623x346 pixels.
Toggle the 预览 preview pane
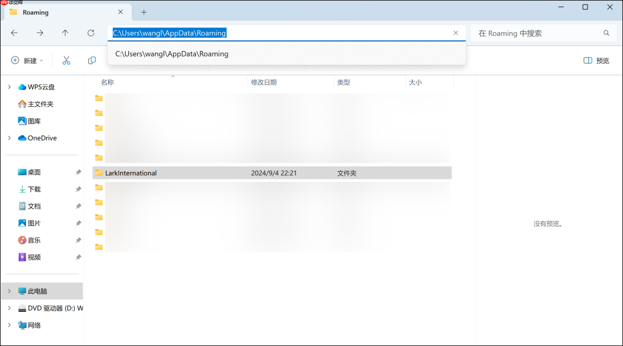pyautogui.click(x=596, y=60)
